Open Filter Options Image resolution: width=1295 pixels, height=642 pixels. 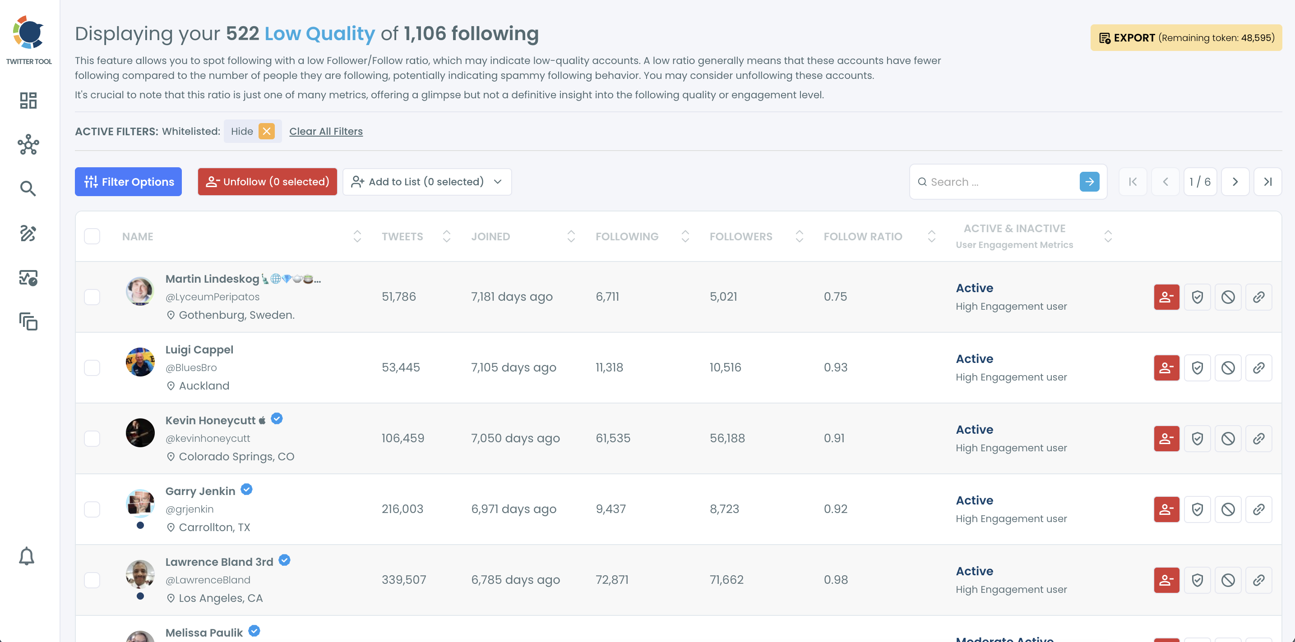(128, 182)
